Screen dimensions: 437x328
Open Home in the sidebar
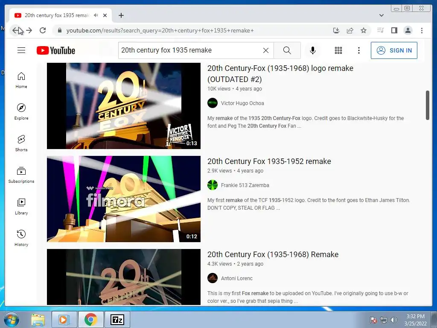(21, 80)
